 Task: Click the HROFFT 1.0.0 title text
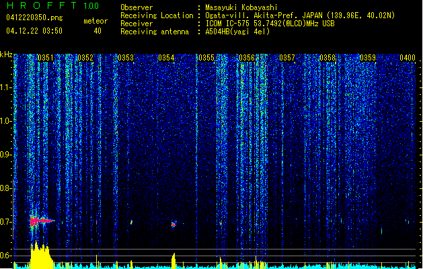pos(52,5)
